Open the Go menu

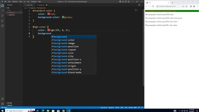[25, 2]
